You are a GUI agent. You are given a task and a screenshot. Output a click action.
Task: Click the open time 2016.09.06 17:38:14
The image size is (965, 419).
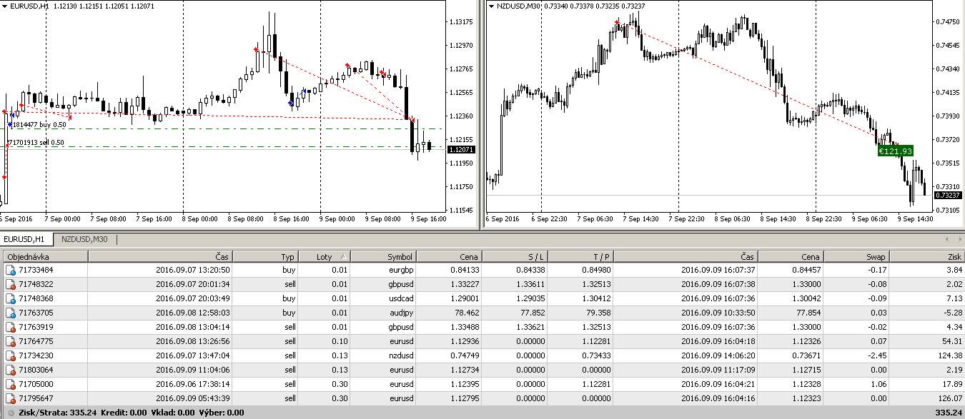tap(192, 385)
